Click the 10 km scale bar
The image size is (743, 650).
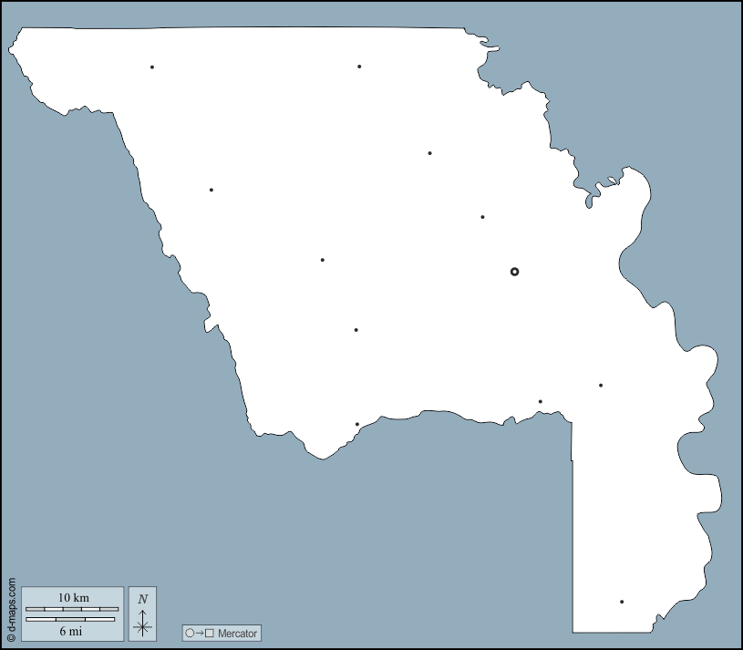[x=71, y=608]
